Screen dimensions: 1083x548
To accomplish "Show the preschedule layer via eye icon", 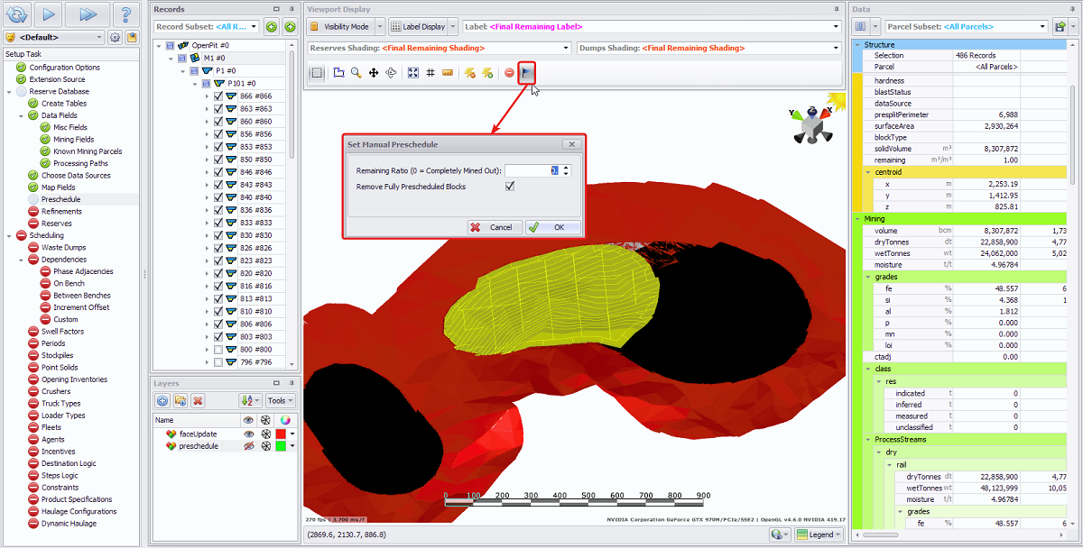I will click(x=248, y=446).
